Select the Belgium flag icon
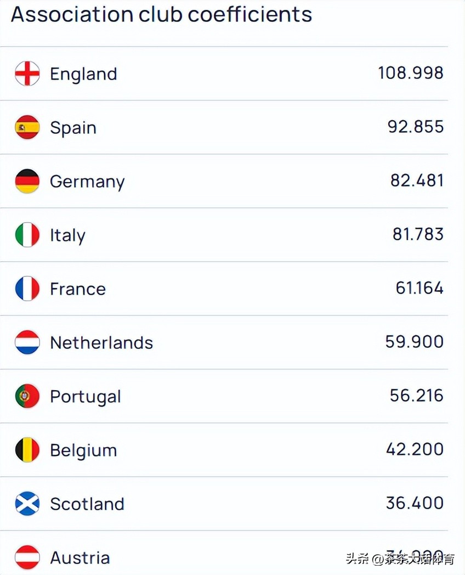This screenshot has width=465, height=575. click(27, 450)
